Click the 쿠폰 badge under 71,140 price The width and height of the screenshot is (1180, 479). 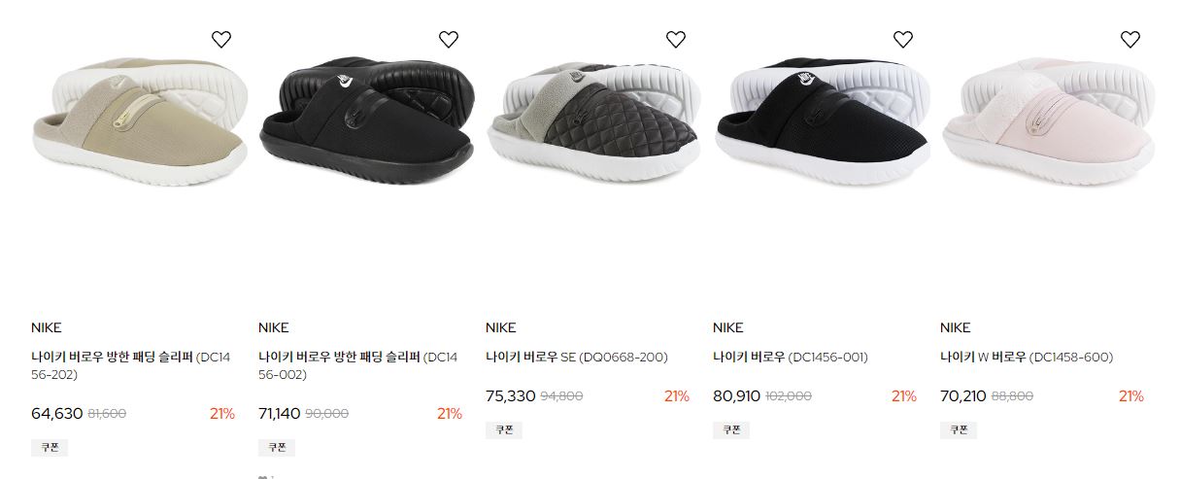coord(277,447)
